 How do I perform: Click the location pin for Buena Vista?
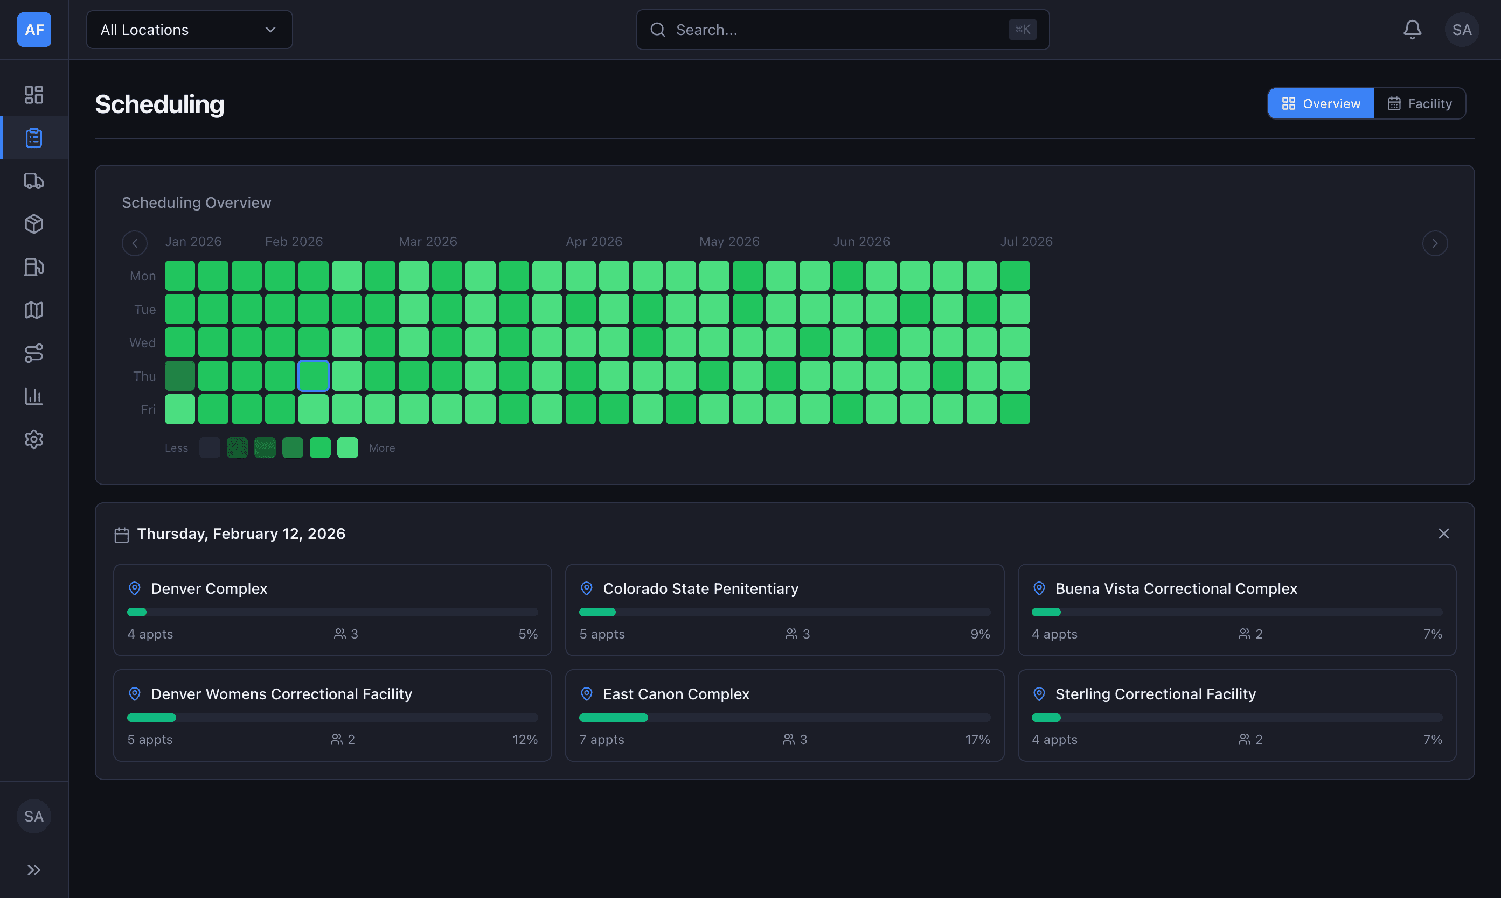click(1039, 588)
